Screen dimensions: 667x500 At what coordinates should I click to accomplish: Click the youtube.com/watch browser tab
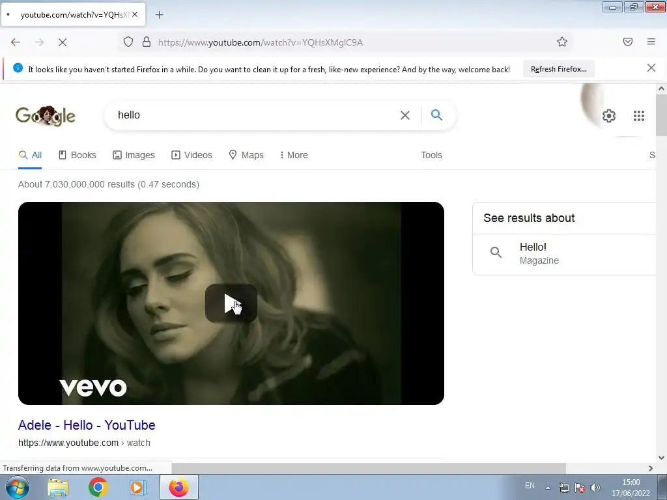[73, 15]
